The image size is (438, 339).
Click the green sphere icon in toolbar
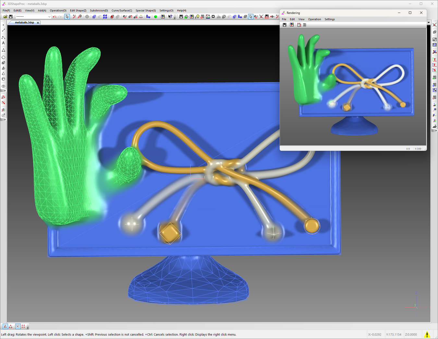click(155, 17)
